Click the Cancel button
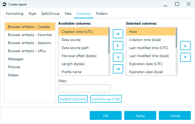The height and width of the screenshot is (124, 195). [175, 115]
